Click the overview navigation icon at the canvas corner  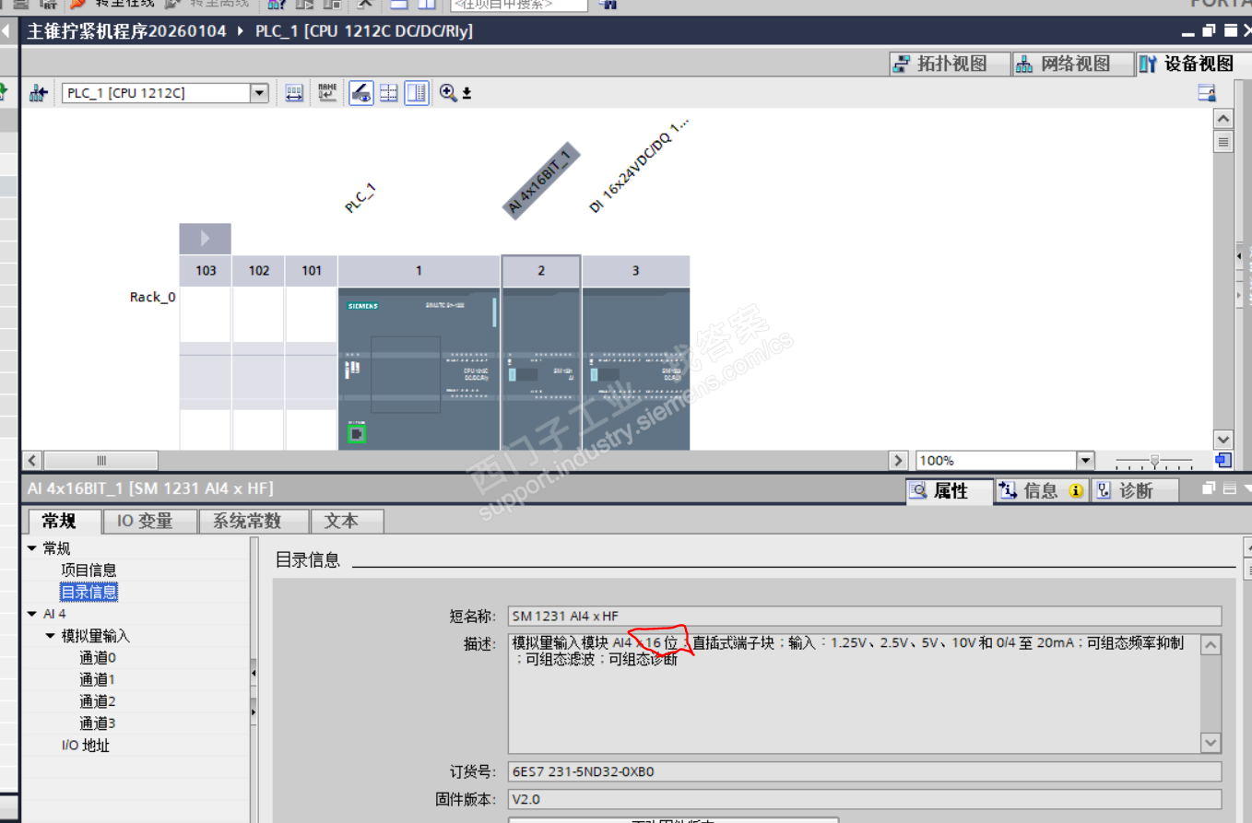tap(1223, 460)
